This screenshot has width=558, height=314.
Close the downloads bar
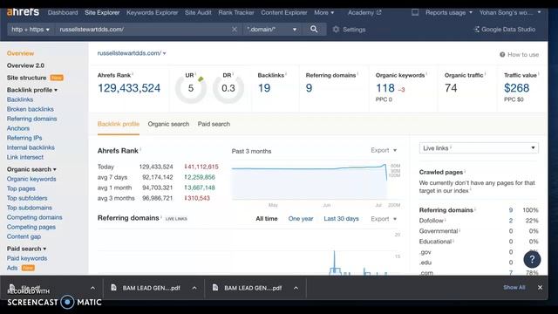[x=540, y=287]
